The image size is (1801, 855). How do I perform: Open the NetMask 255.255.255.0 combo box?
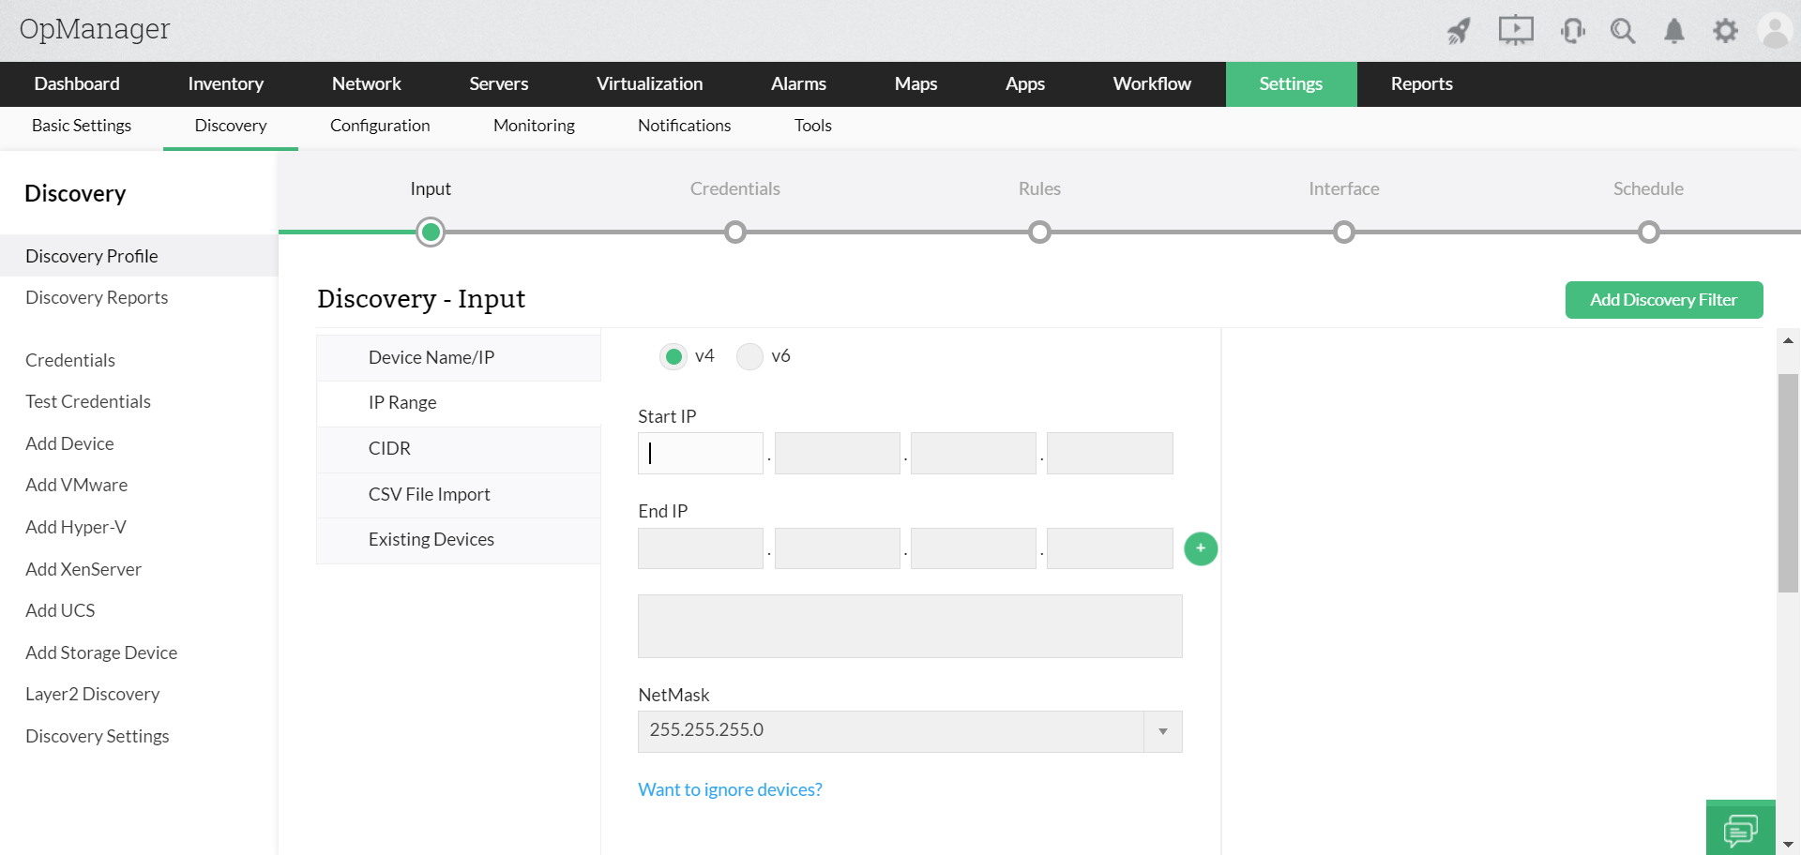coord(890,731)
